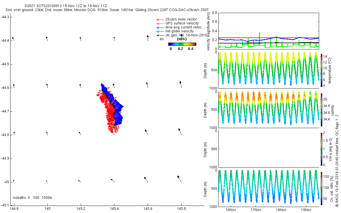Click the map longitude tick '145.4'

click(114, 209)
